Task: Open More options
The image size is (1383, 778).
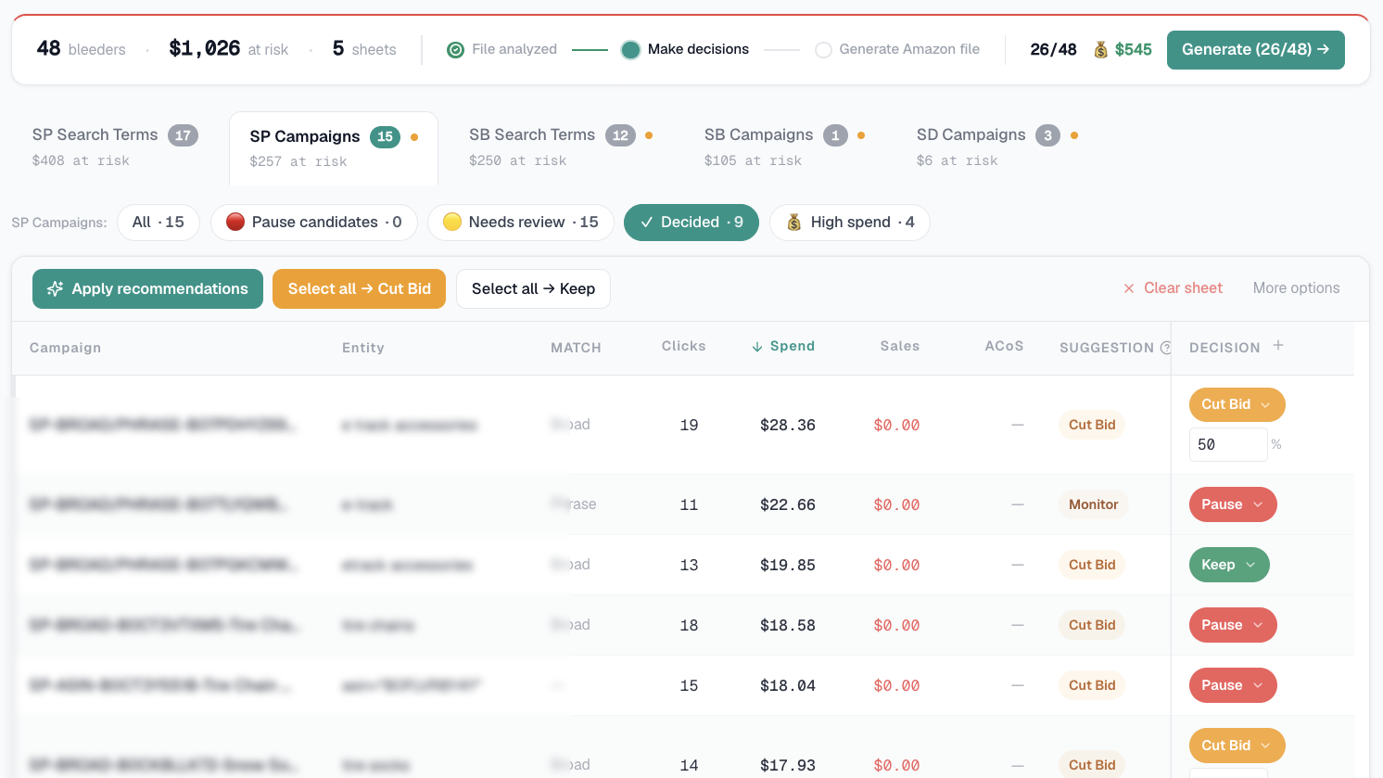Action: 1296,288
